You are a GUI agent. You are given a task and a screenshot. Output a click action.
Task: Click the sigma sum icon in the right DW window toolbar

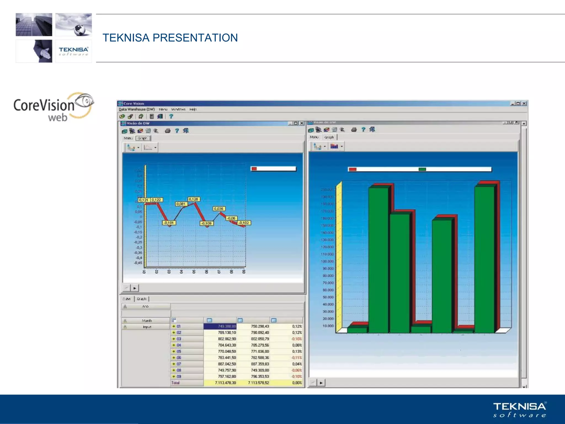click(342, 129)
